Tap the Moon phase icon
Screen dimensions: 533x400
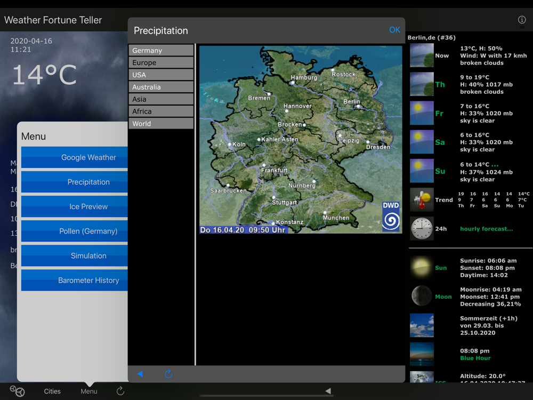click(422, 297)
